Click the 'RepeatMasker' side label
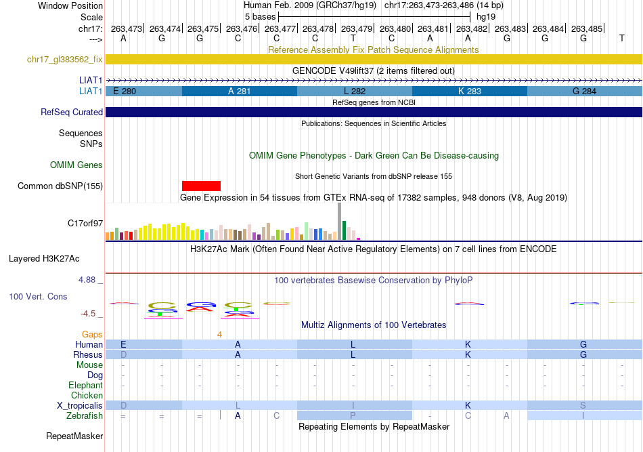 (x=74, y=436)
